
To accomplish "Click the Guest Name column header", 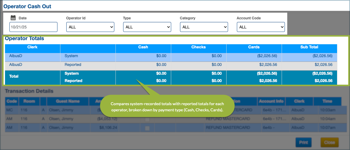I will tap(68, 101).
